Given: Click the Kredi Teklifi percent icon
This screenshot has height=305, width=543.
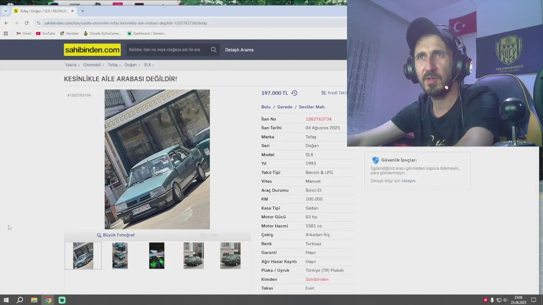Looking at the screenshot, I should tap(323, 93).
